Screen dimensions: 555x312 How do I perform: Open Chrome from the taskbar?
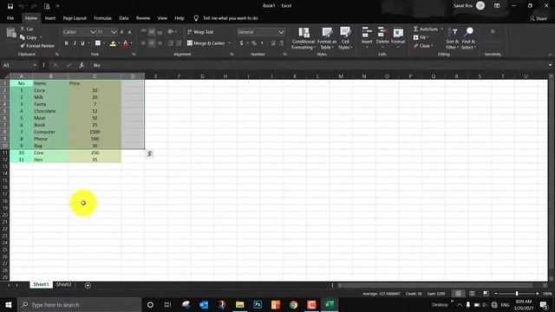pyautogui.click(x=293, y=304)
